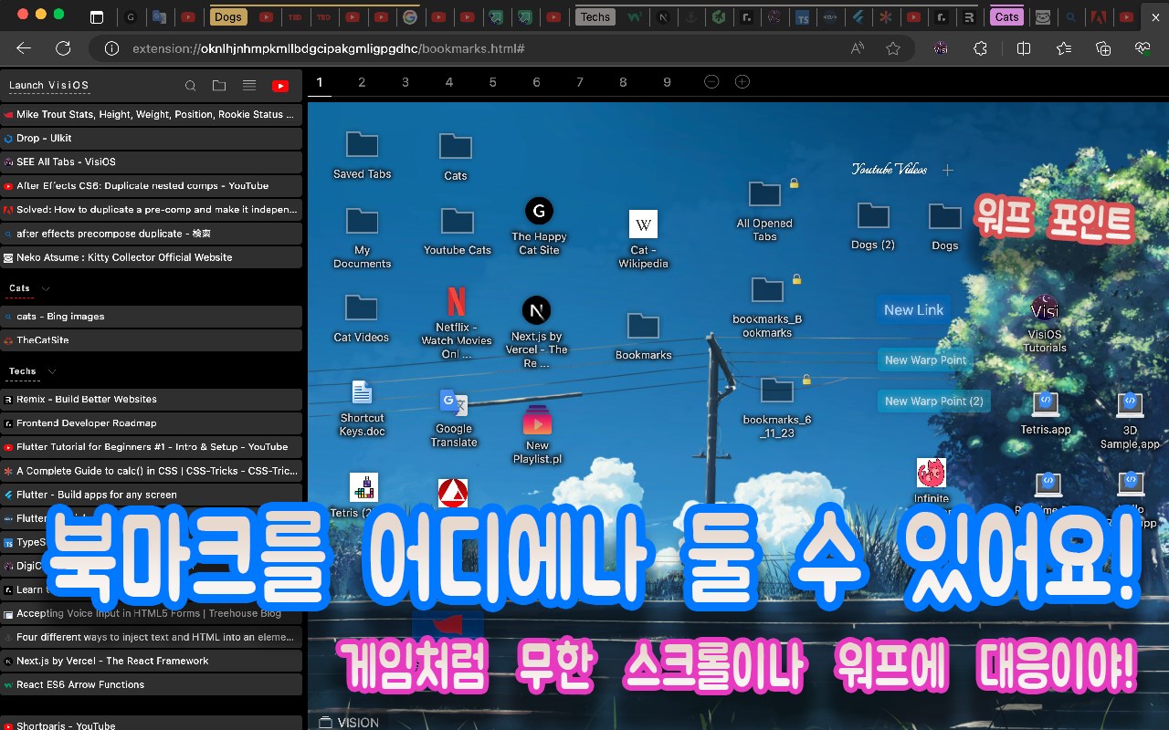The height and width of the screenshot is (730, 1169).
Task: Star this page as a favorite
Action: pyautogui.click(x=893, y=48)
